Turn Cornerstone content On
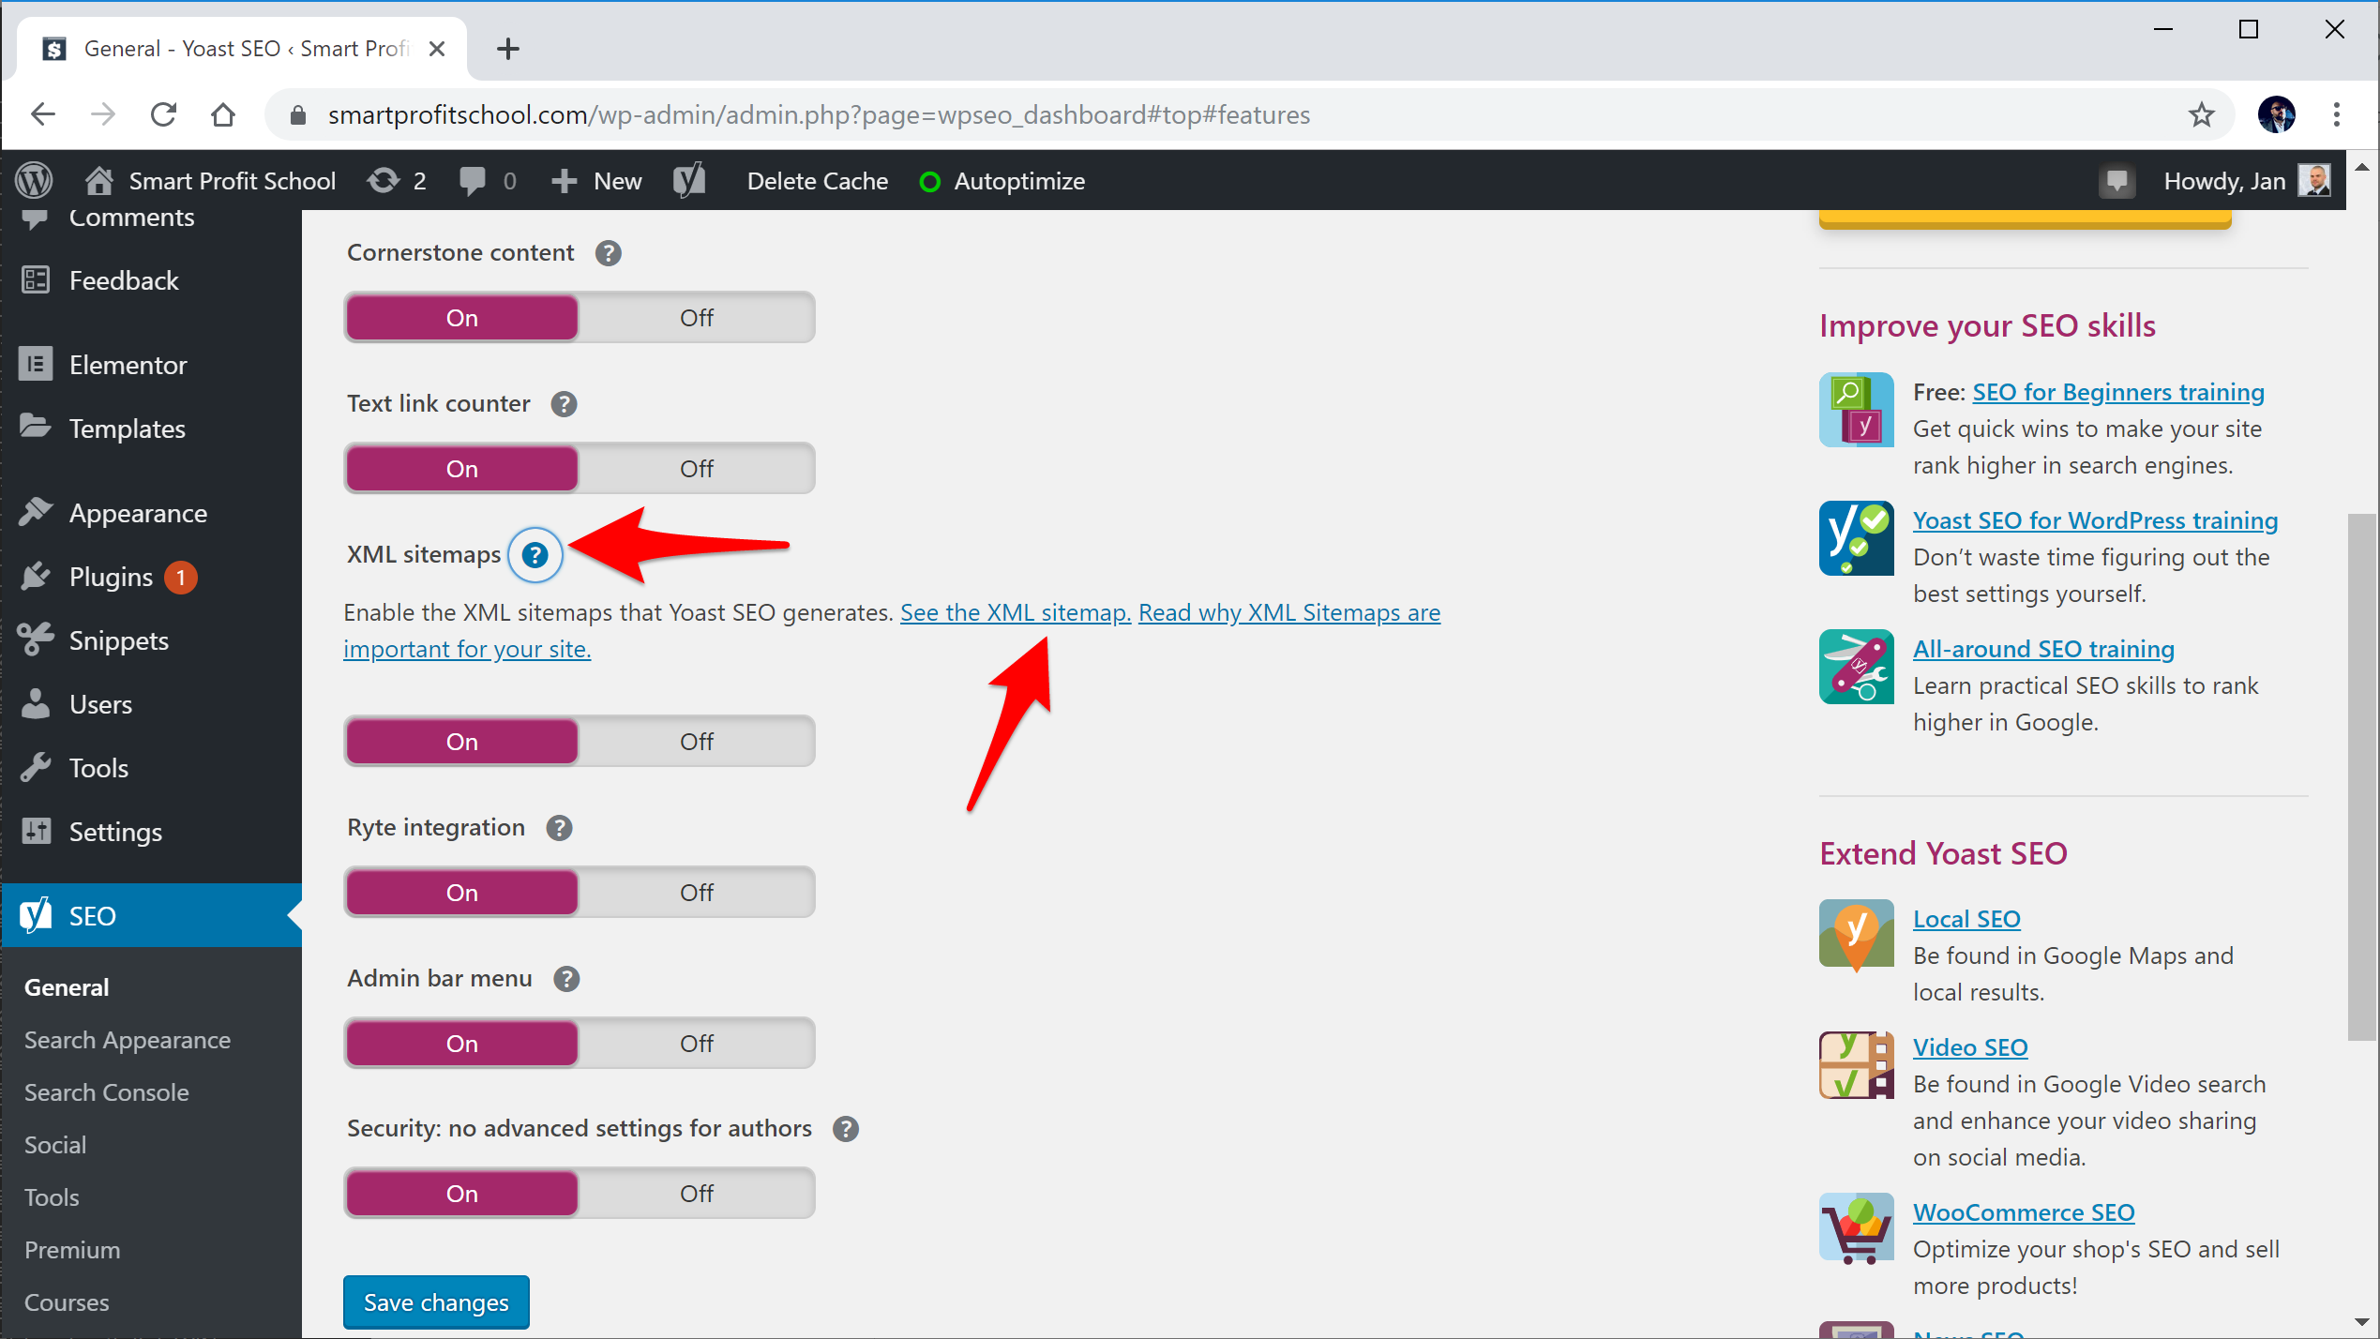The height and width of the screenshot is (1339, 2380). (x=461, y=318)
